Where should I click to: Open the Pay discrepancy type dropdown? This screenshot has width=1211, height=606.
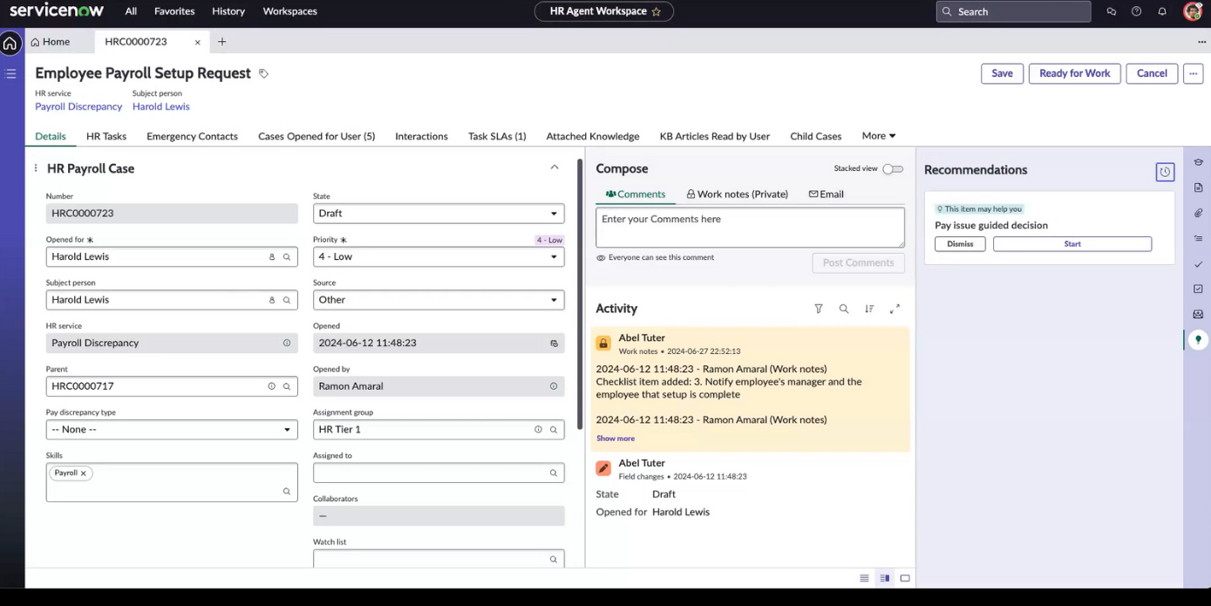click(x=172, y=430)
